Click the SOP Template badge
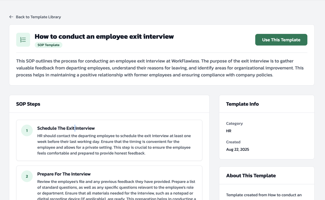The height and width of the screenshot is (200, 325). (x=48, y=45)
